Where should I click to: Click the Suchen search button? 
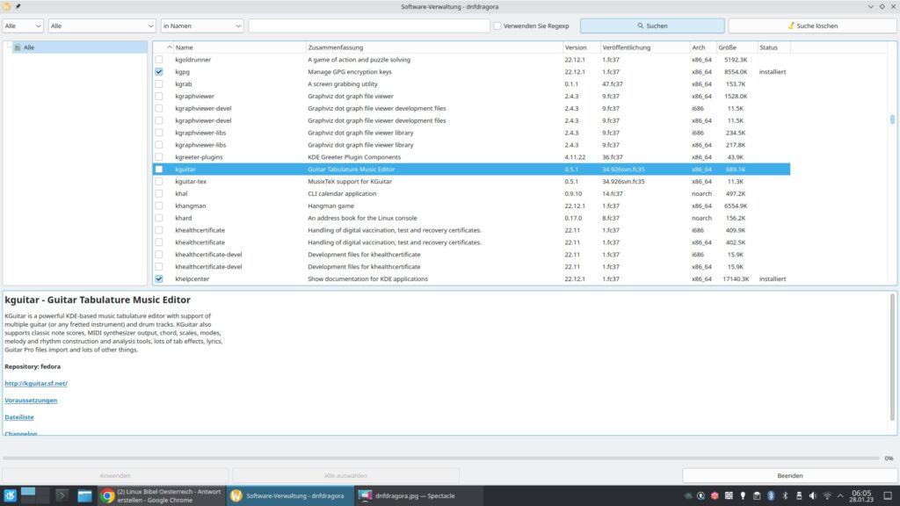[x=652, y=25]
